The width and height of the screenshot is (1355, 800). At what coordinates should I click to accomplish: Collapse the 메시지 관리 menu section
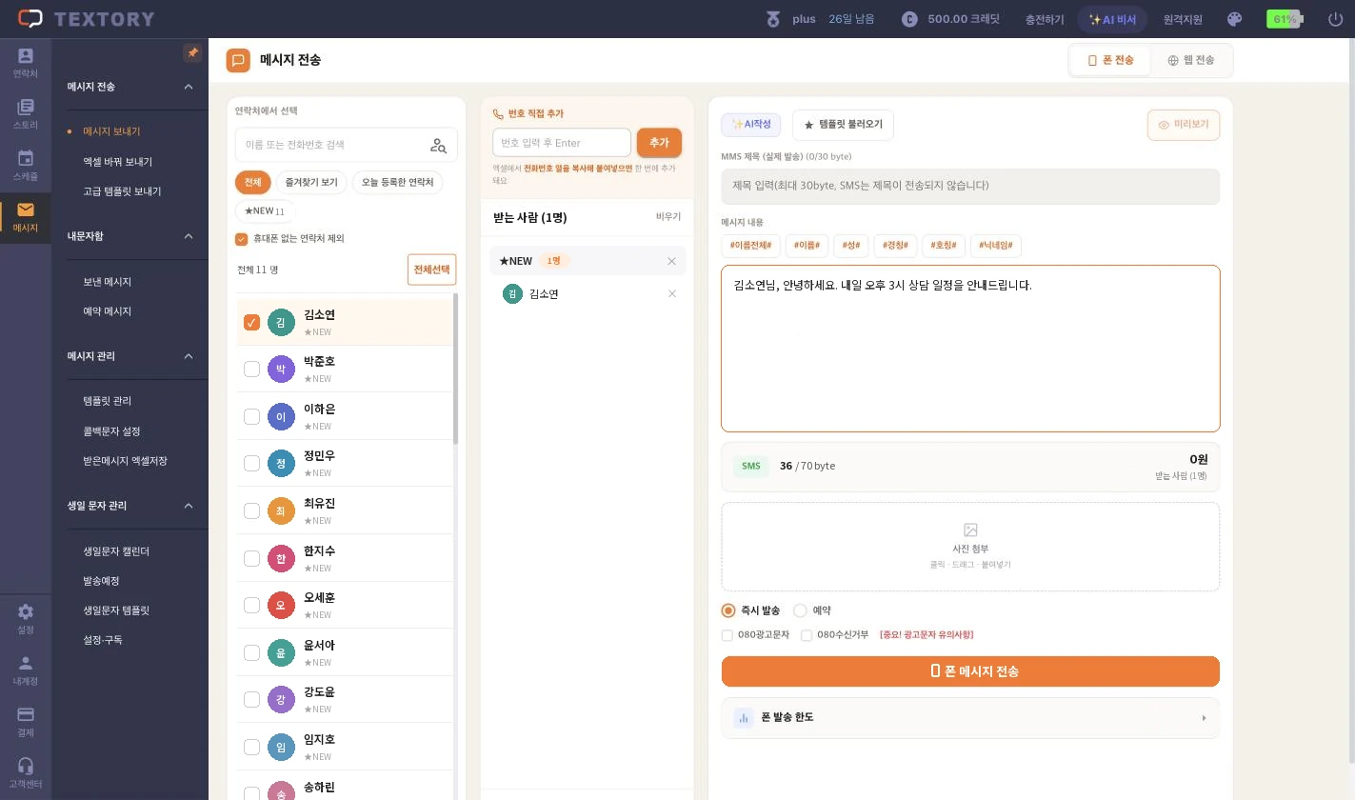[189, 356]
